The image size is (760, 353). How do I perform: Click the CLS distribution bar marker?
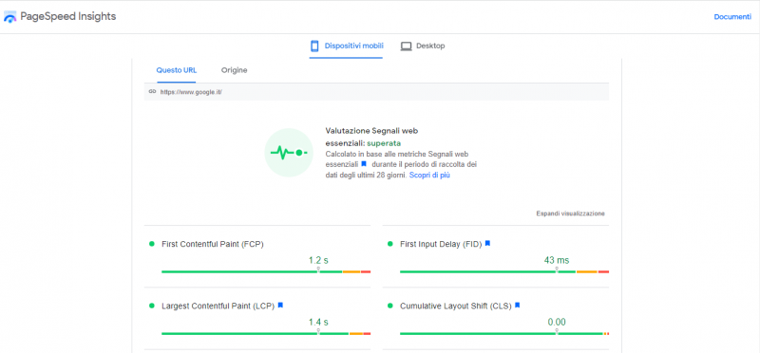point(557,332)
